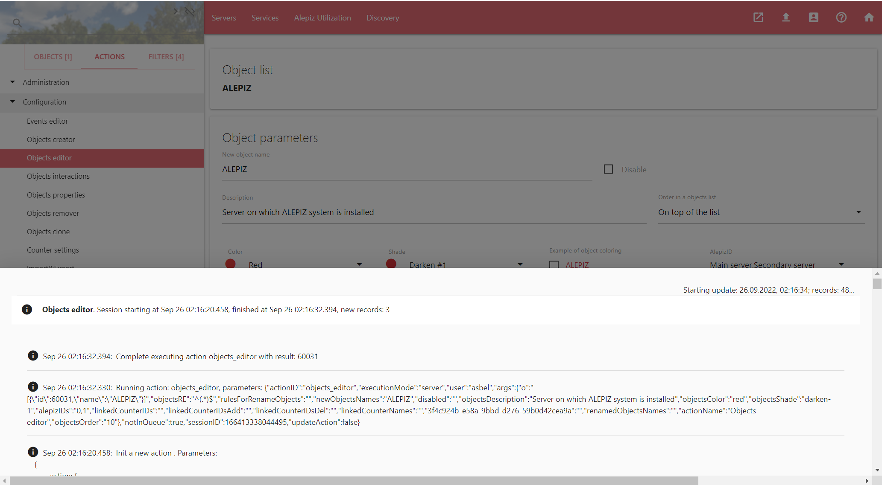The image size is (882, 485).
Task: Open the help question mark icon
Action: 841,17
